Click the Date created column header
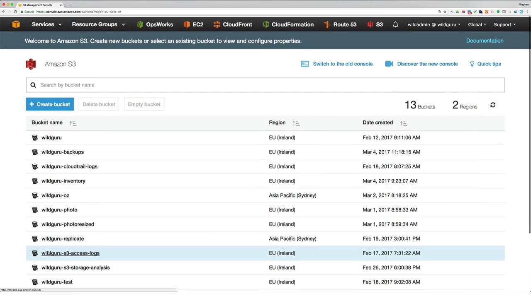 coord(378,123)
